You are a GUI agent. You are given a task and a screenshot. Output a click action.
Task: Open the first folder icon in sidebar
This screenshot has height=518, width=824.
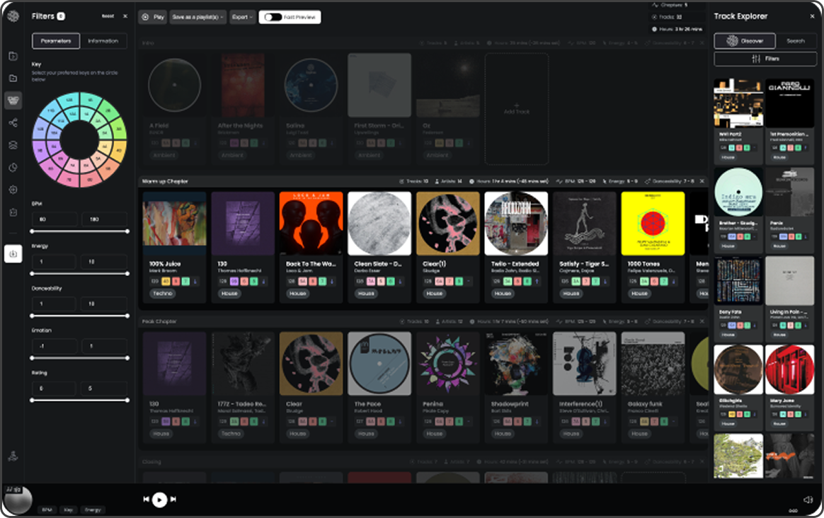click(13, 56)
